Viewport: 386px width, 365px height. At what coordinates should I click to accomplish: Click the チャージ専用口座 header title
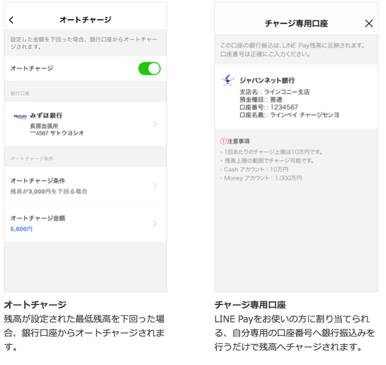pos(296,24)
